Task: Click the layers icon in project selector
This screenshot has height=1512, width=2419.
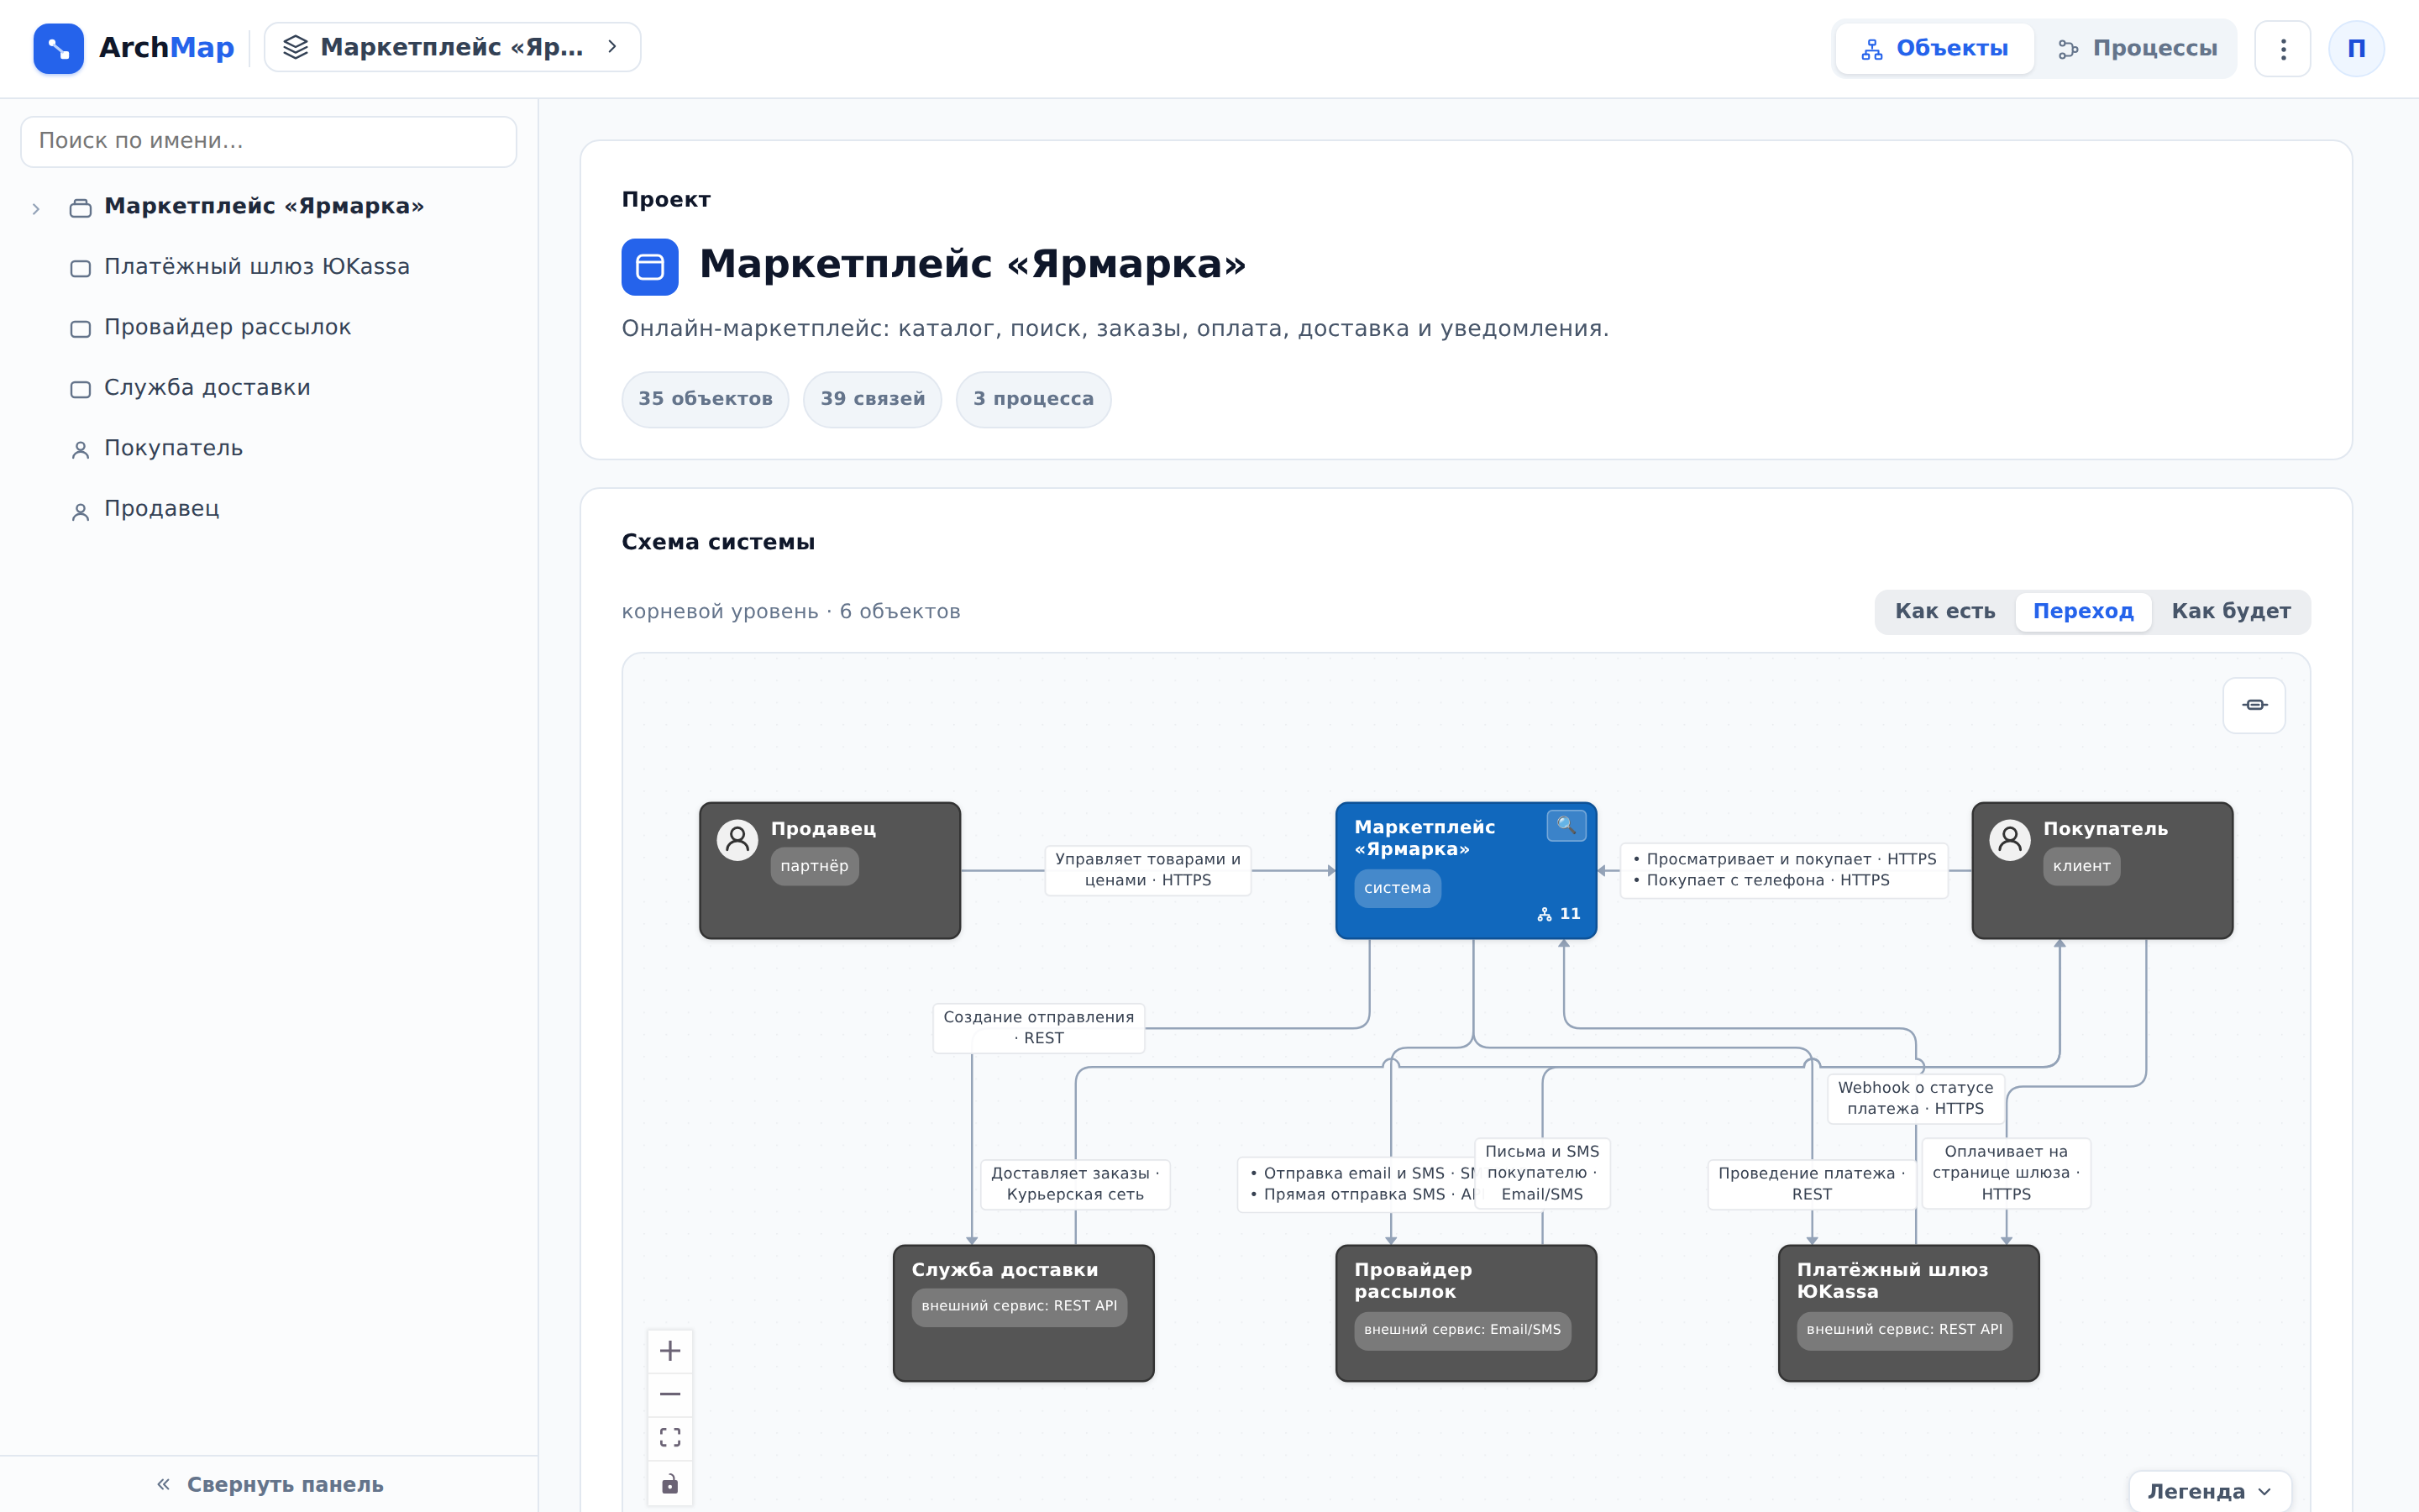Action: click(295, 47)
